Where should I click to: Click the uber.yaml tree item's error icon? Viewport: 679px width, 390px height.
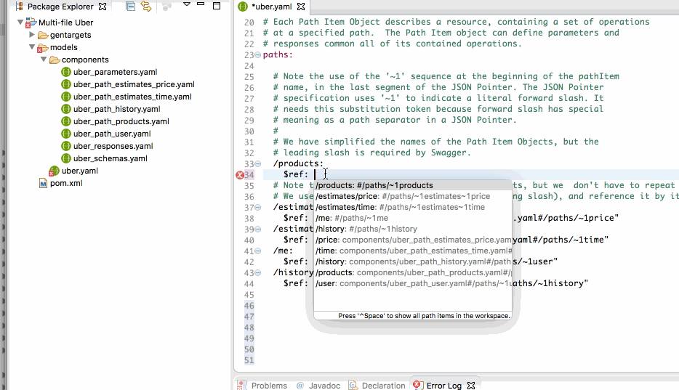pos(51,174)
